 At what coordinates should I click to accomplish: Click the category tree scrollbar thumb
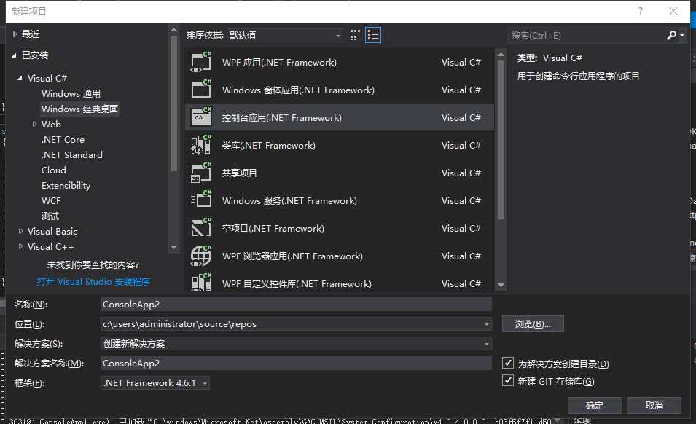point(173,103)
